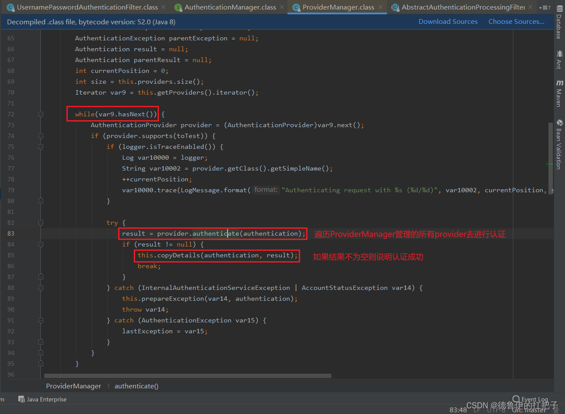Image resolution: width=565 pixels, height=414 pixels.
Task: Click line number 72 in gutter
Action: pyautogui.click(x=11, y=114)
